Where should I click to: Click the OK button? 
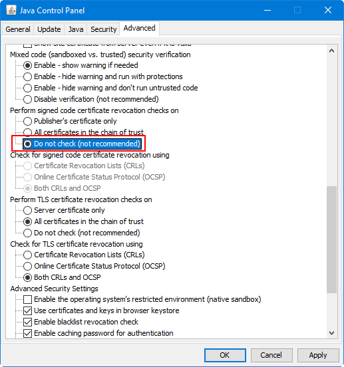click(225, 355)
